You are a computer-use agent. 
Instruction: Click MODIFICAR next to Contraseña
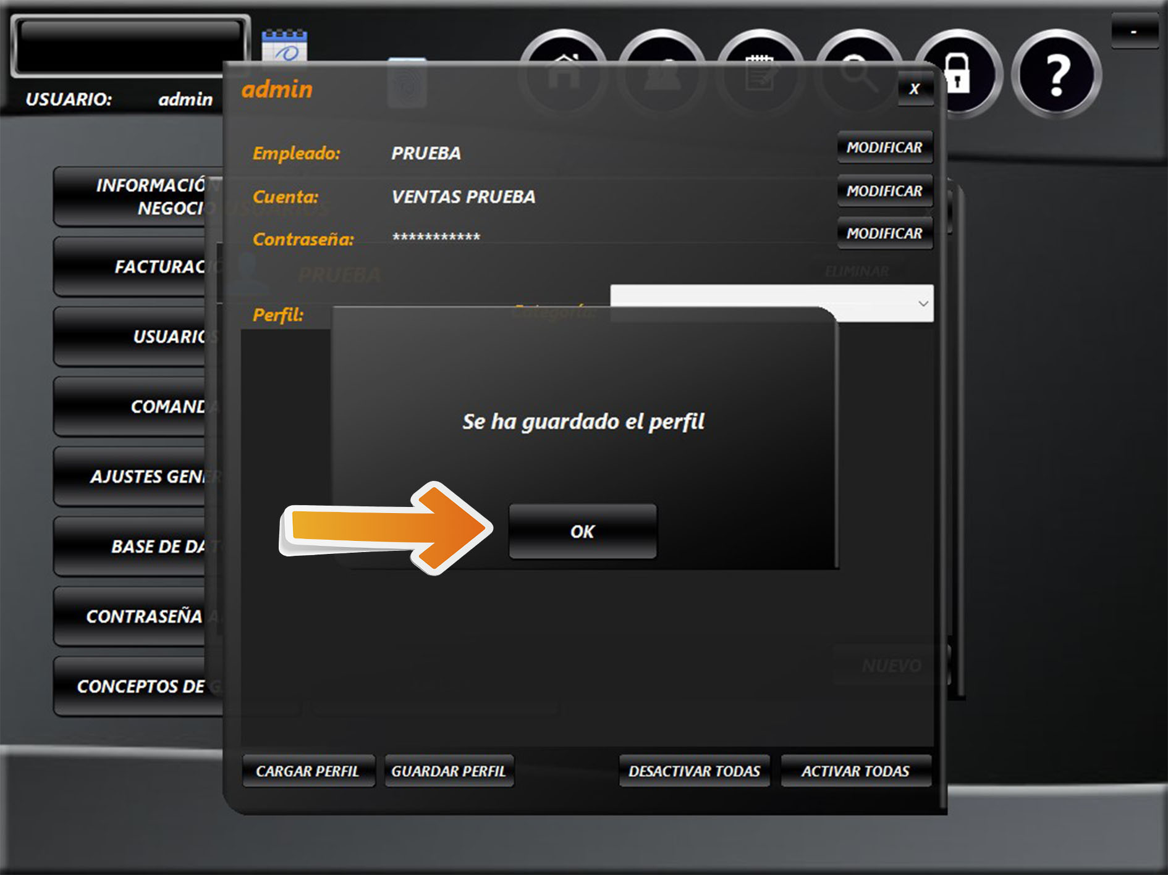point(884,233)
